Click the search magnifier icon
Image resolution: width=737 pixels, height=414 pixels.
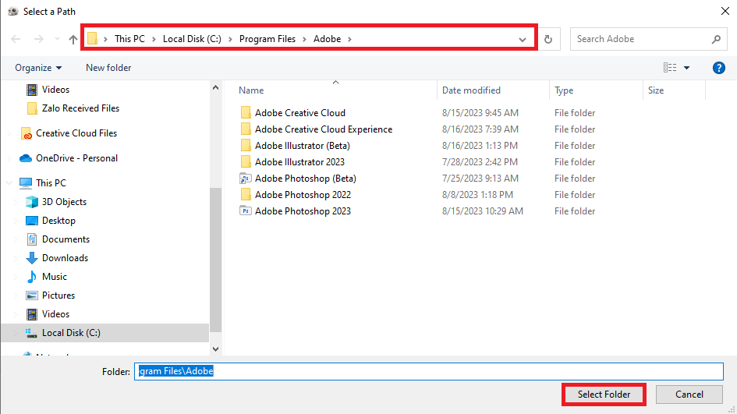click(x=716, y=40)
